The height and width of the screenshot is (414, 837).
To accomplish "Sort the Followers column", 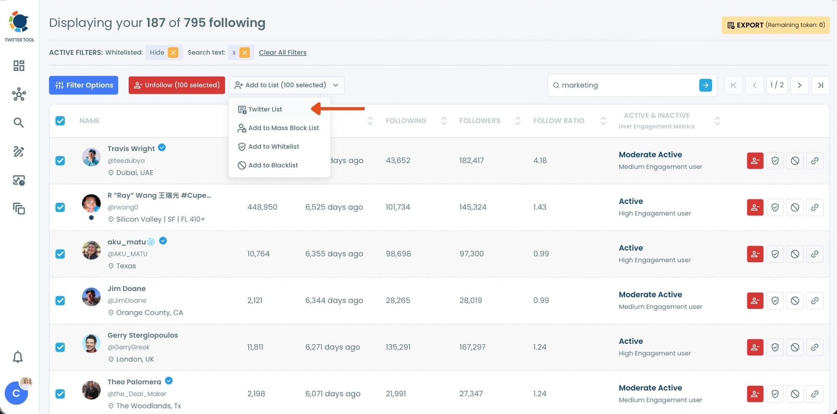I will (518, 120).
